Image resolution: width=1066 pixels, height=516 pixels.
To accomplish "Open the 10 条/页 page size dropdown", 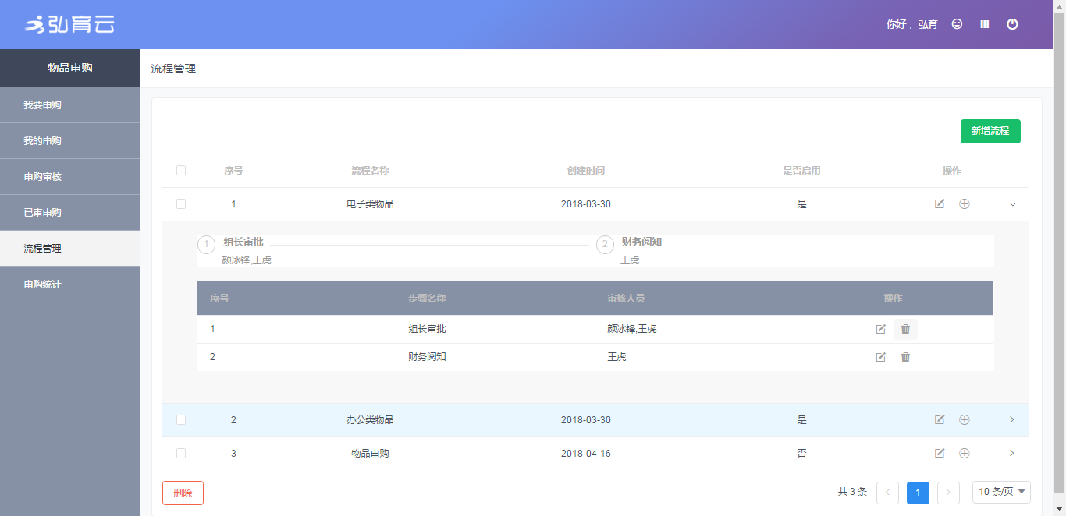I will (x=1001, y=492).
